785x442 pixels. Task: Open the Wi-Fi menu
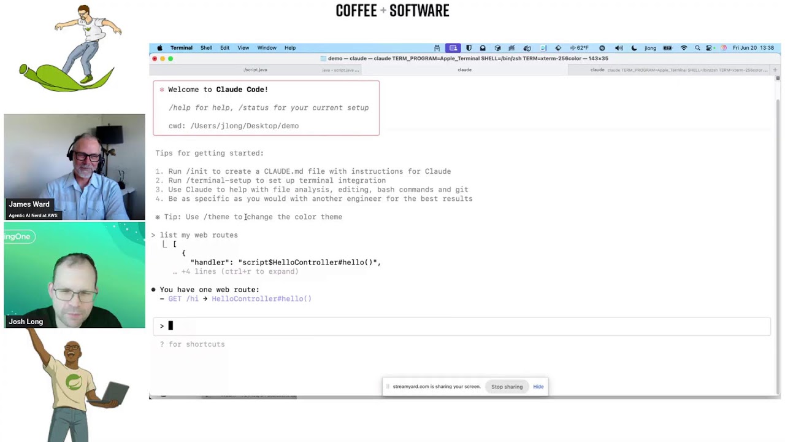coord(684,48)
